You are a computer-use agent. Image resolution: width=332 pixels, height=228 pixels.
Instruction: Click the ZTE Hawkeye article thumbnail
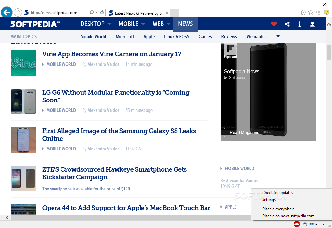(x=23, y=178)
